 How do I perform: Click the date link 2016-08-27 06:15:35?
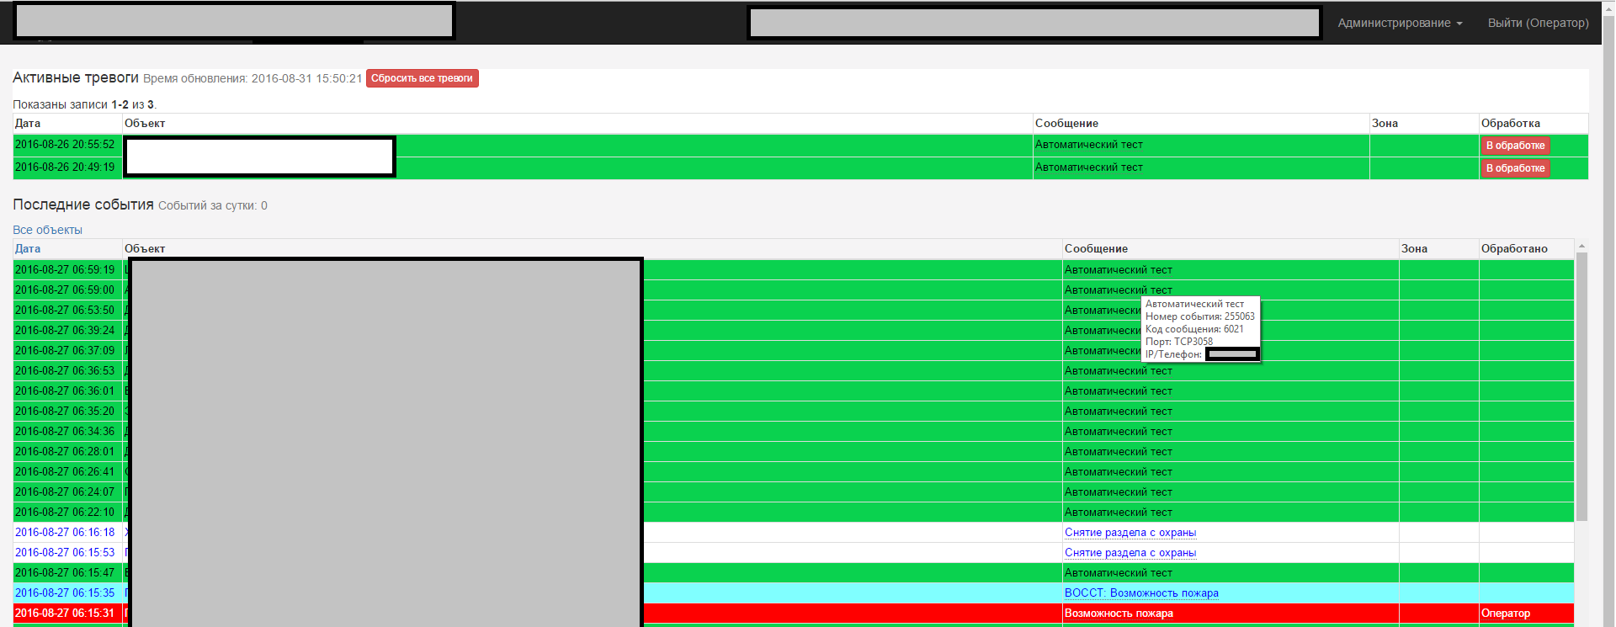[65, 593]
